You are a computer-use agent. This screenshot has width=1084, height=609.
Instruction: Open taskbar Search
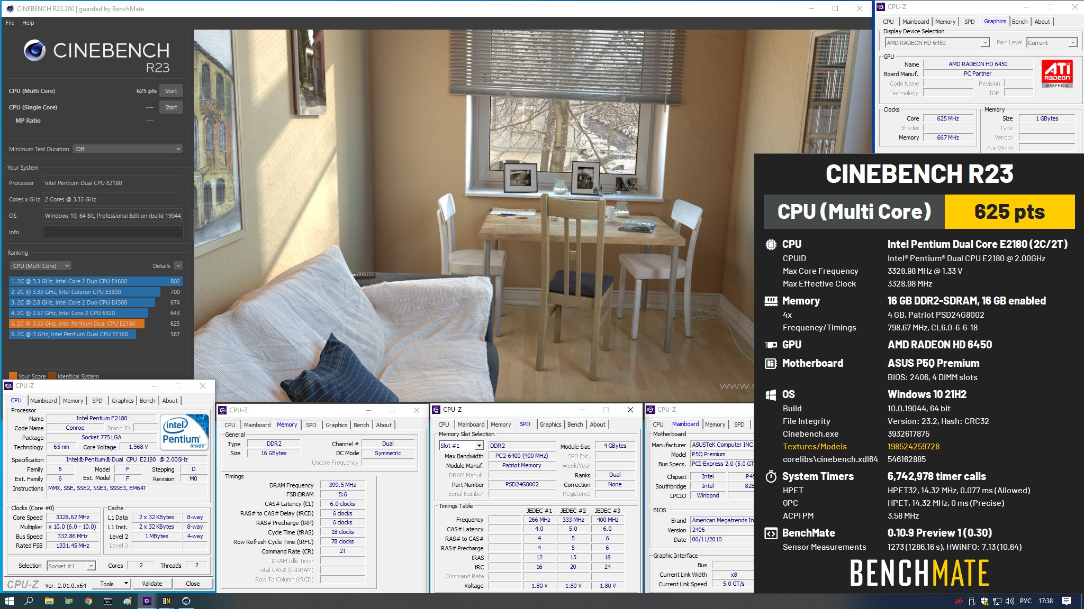pyautogui.click(x=29, y=601)
